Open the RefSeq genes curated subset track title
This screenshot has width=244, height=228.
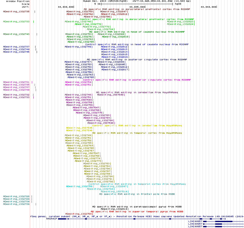(x=137, y=216)
